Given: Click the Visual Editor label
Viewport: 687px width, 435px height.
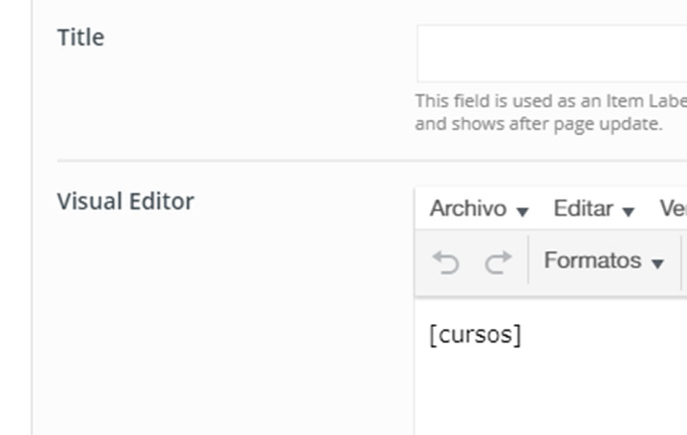Looking at the screenshot, I should tap(126, 202).
